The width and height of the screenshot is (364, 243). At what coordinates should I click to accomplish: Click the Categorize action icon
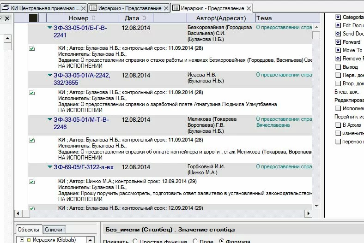(338, 17)
